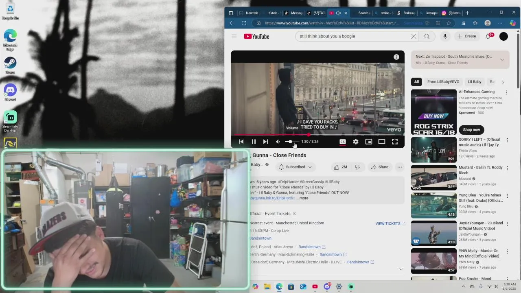
Task: Open options for JayDaYoungan 23 Island
Action: pyautogui.click(x=507, y=224)
